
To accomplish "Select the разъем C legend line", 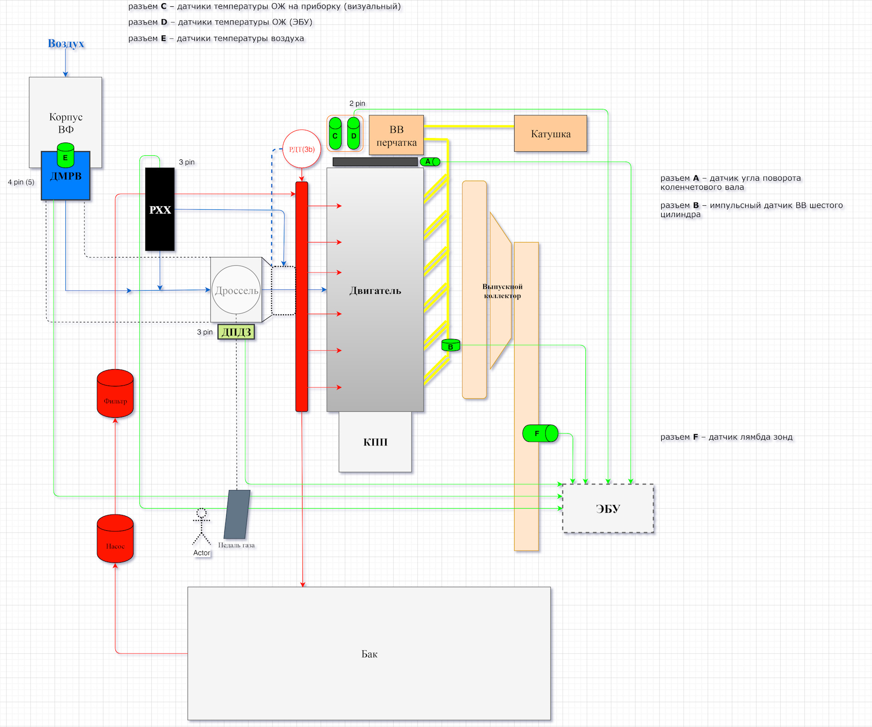I will click(x=264, y=6).
